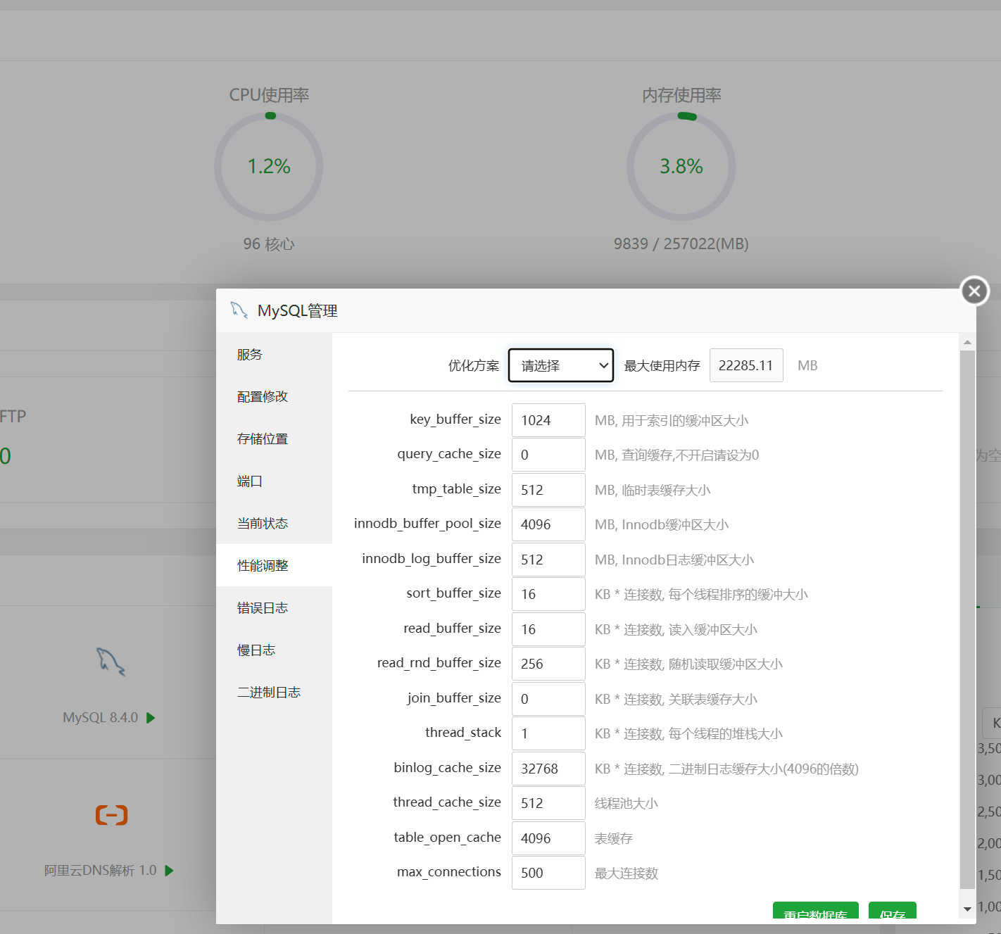Open the 二进制日志 tab
Viewport: 1001px width, 934px height.
coord(274,692)
